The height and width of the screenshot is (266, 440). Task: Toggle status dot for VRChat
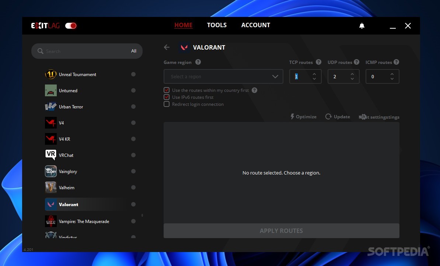click(x=133, y=155)
